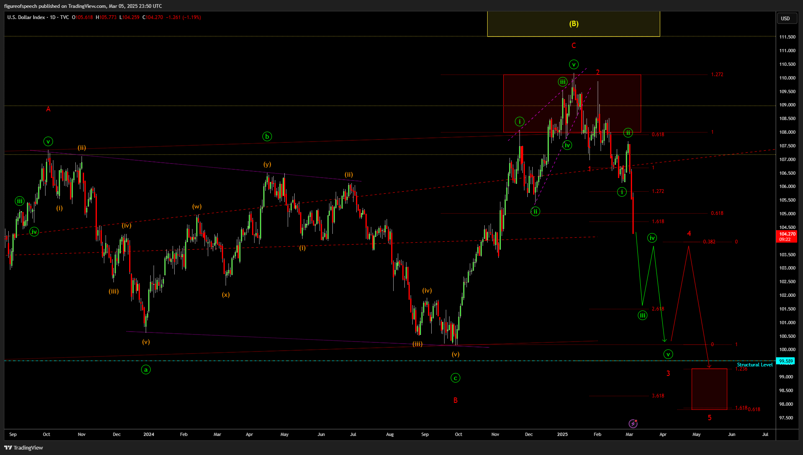This screenshot has height=455, width=803.
Task: Click the 3.618 Fibonacci label
Action: pyautogui.click(x=658, y=396)
